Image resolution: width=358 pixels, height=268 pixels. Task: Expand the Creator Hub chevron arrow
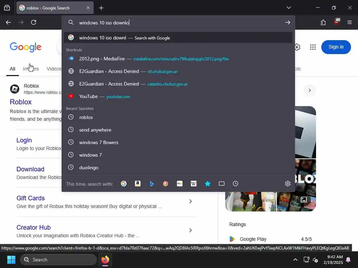(x=191, y=230)
